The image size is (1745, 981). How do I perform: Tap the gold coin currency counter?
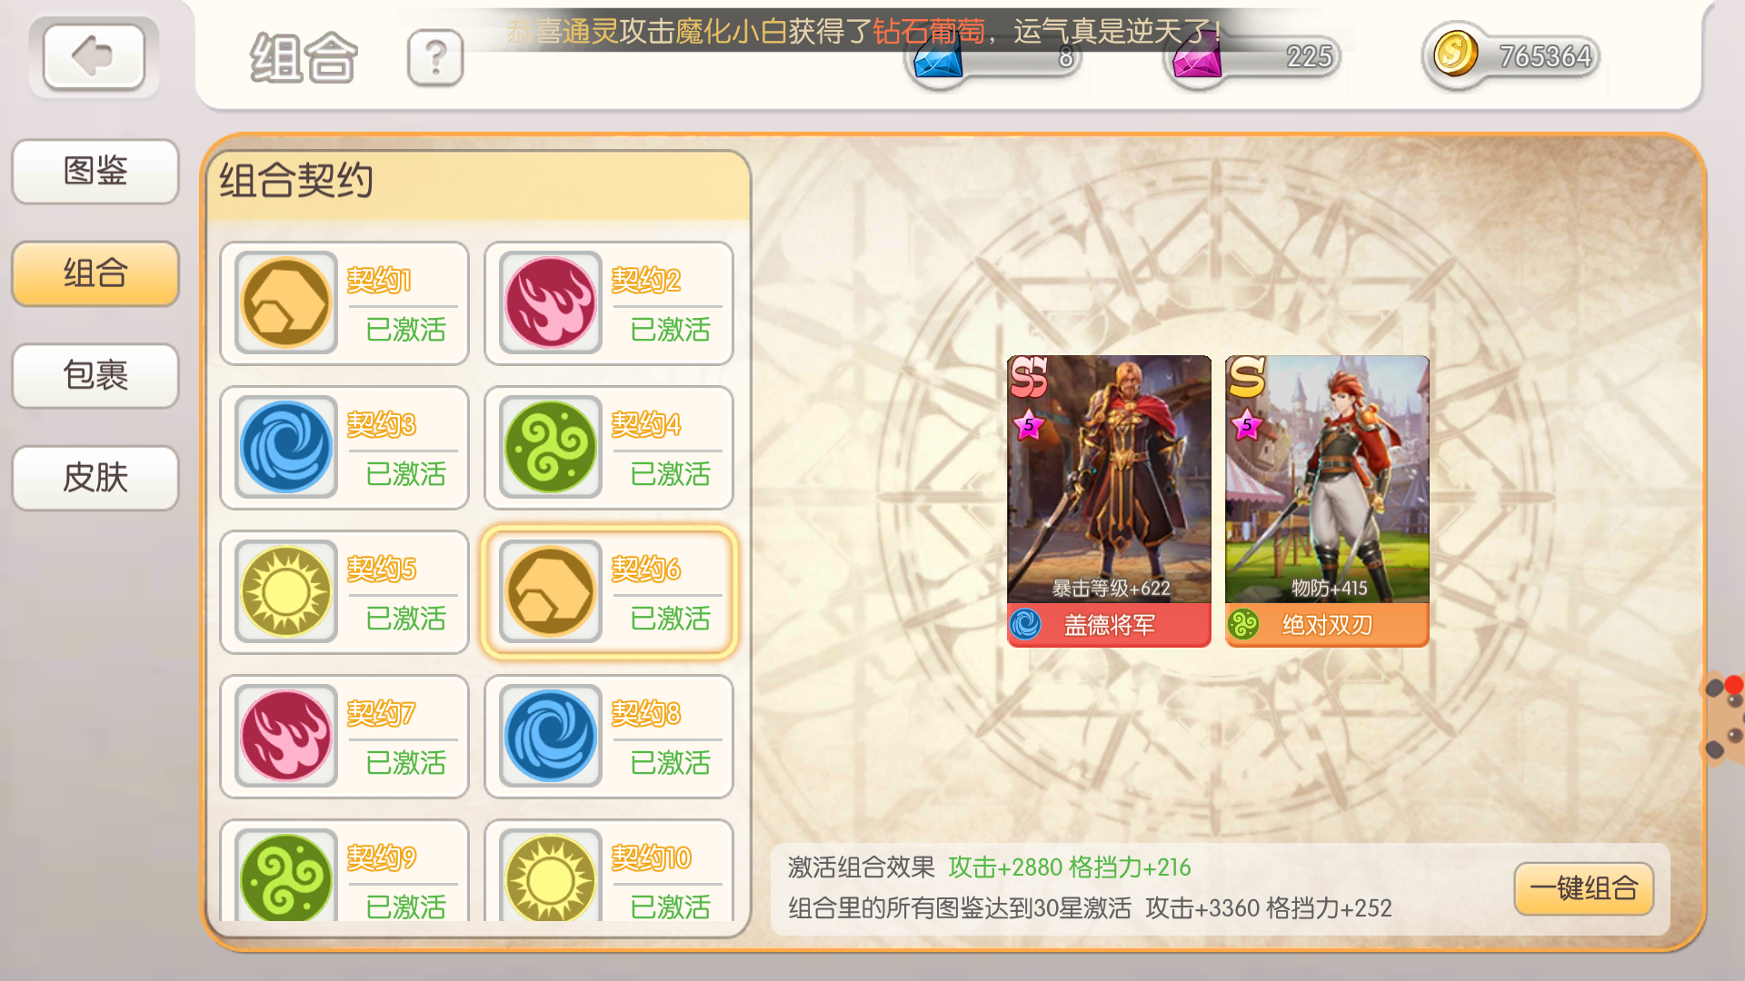click(x=1511, y=56)
